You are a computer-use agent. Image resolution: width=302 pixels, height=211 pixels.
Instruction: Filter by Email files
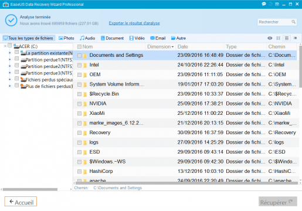[158, 38]
